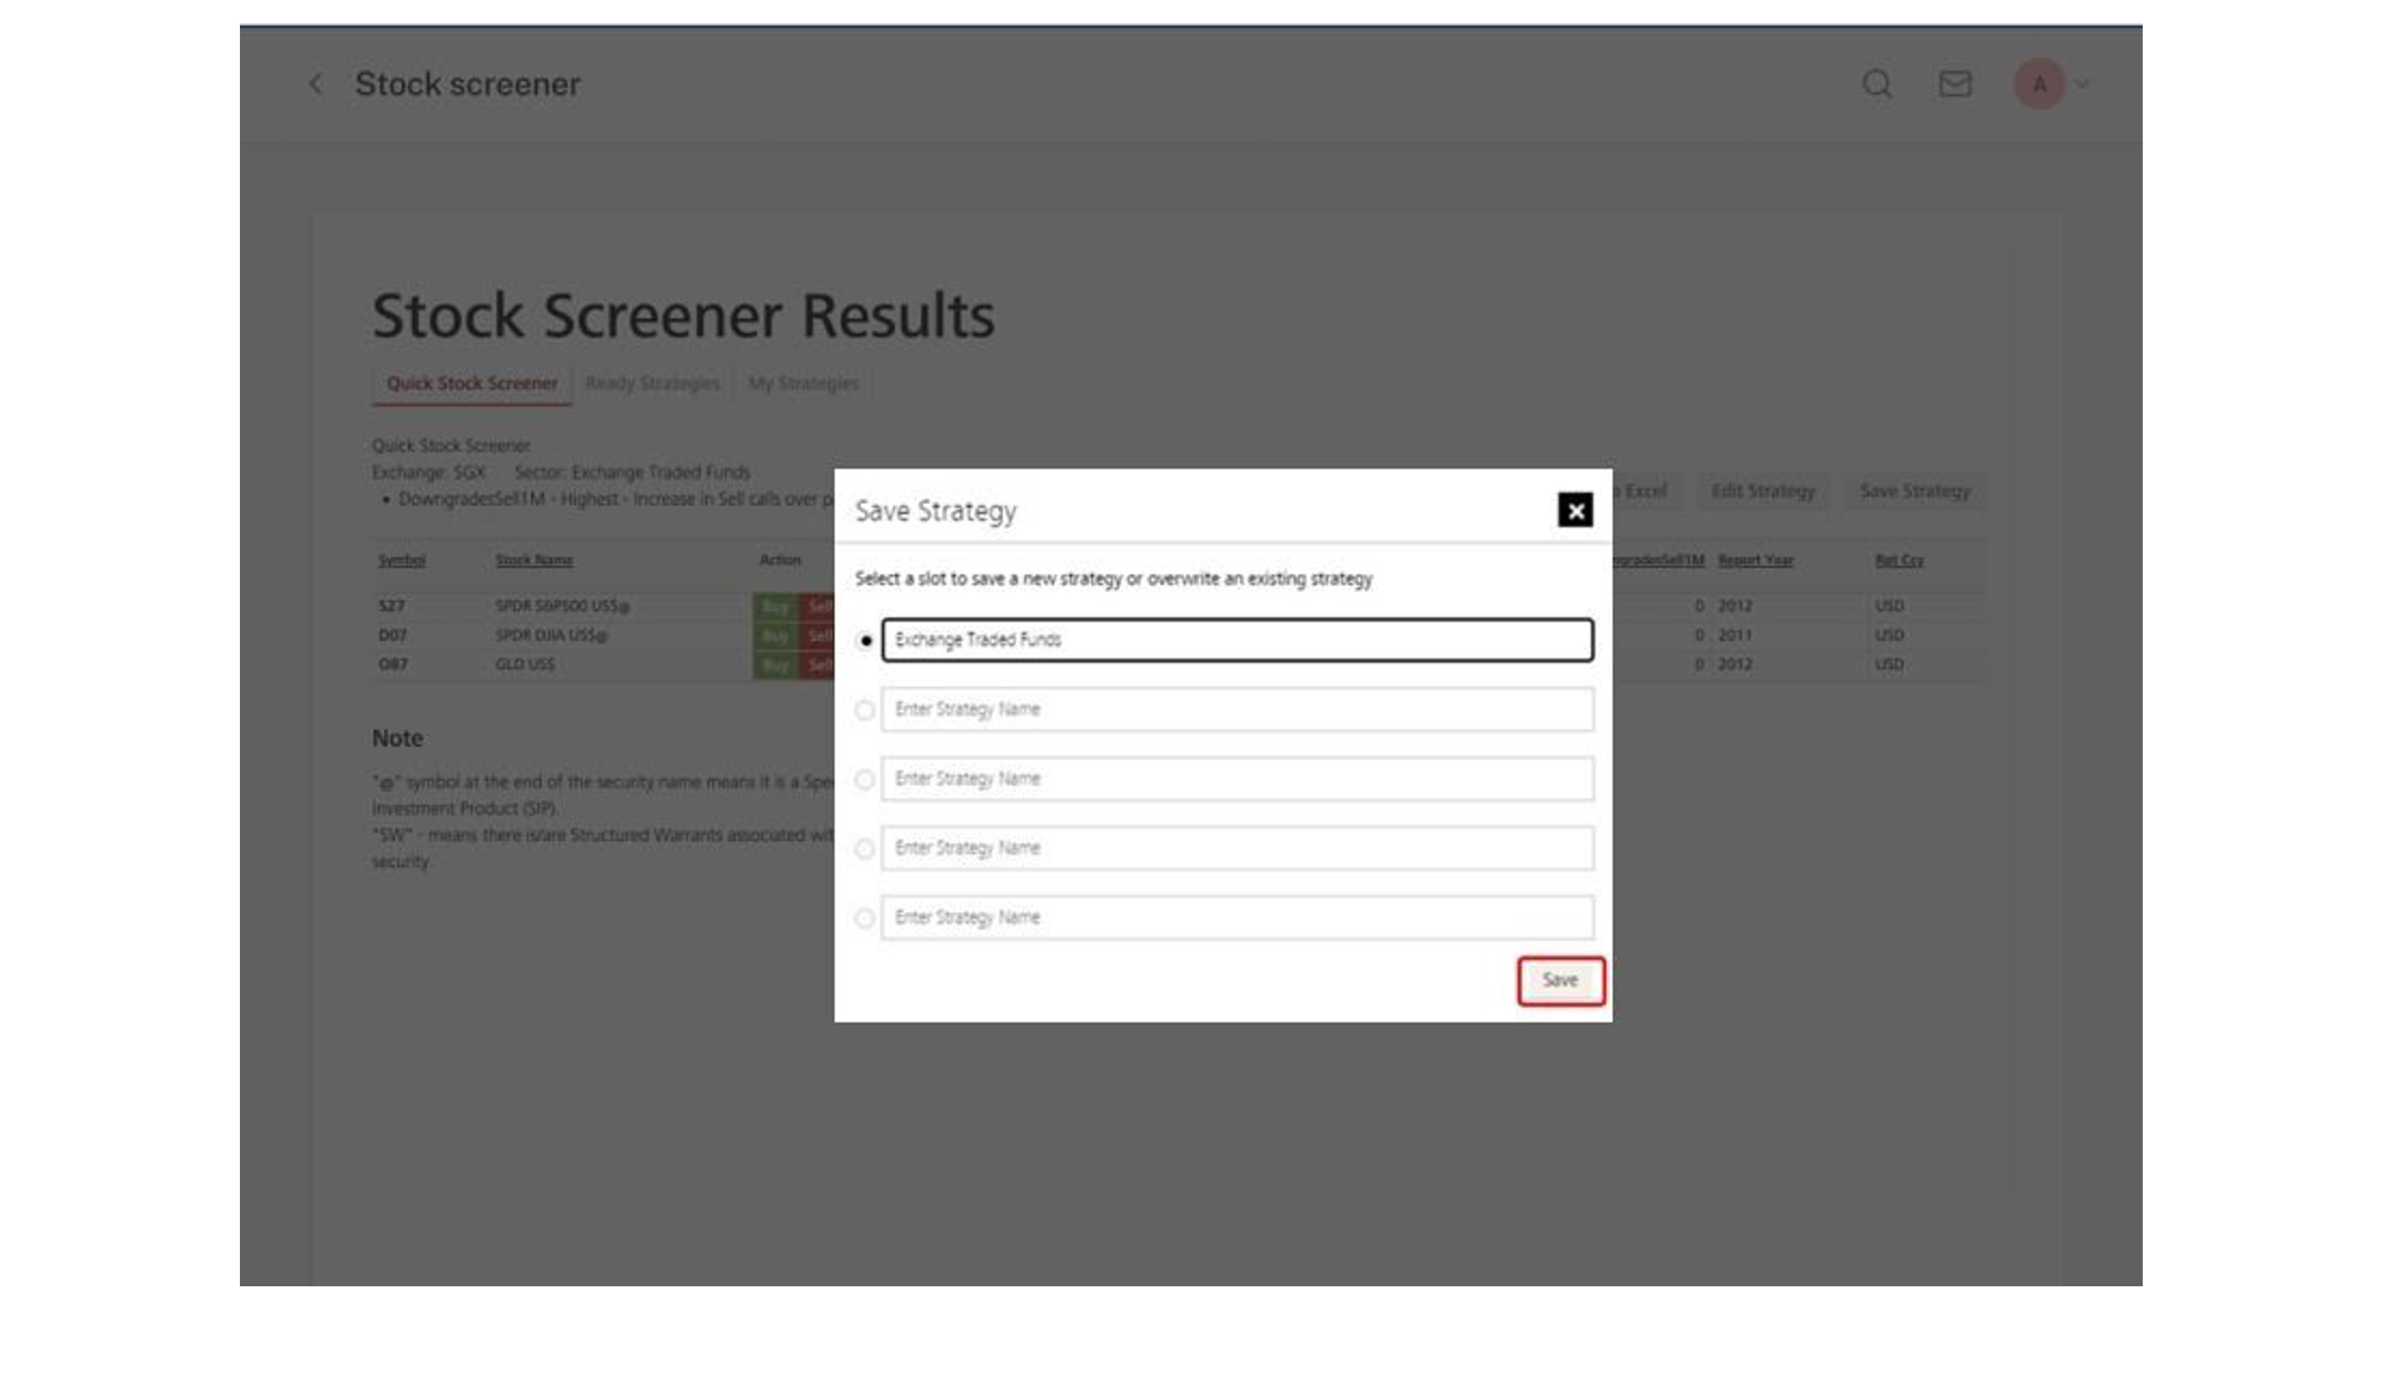
Task: Click the last Enter Strategy Name field
Action: click(1237, 917)
